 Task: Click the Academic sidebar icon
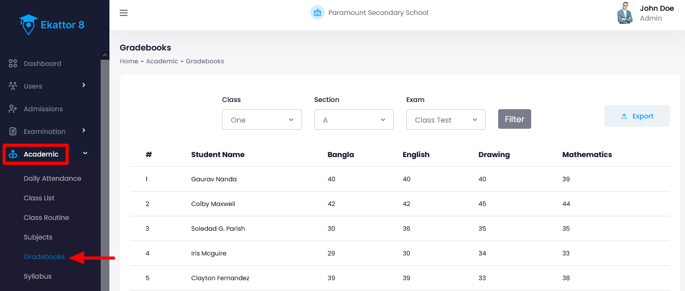(x=13, y=154)
